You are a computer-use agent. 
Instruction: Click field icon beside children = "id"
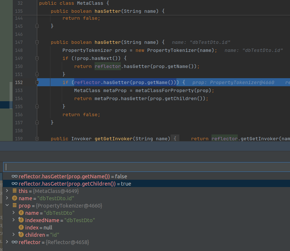point(21,235)
